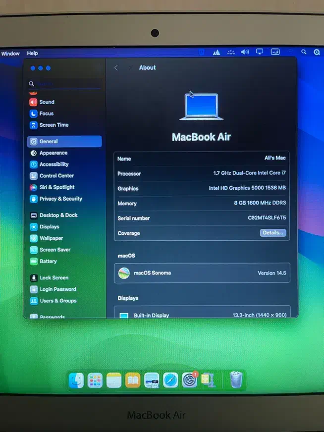This screenshot has width=324, height=432.
Task: Open the Trash in the Dock
Action: (x=236, y=379)
